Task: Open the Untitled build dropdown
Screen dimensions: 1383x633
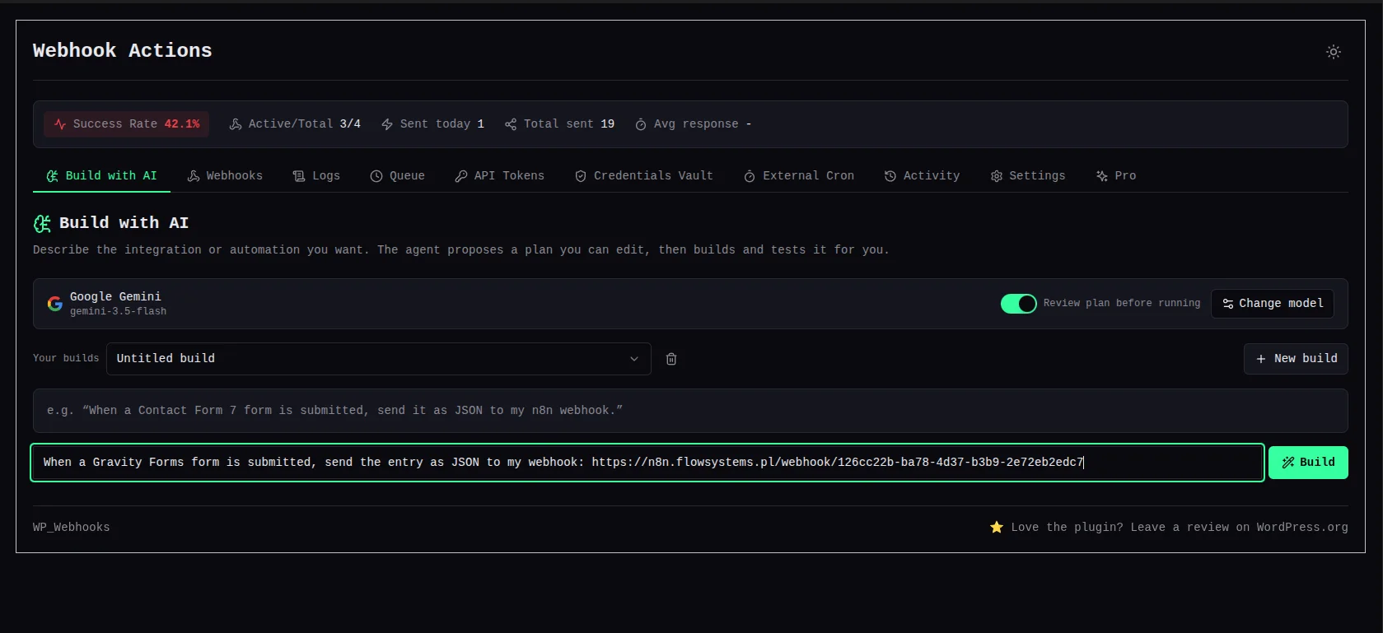Action: point(379,359)
